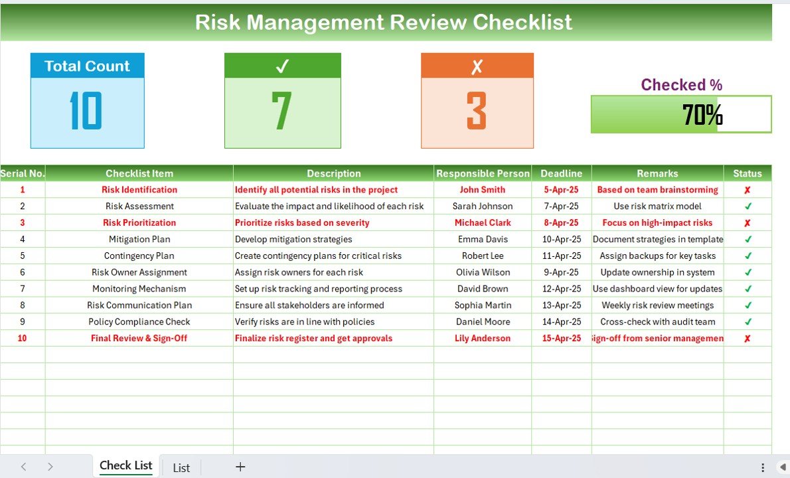Screen dimensions: 790x478
Task: Click the Risk Assessment checklist item cell
Action: click(139, 206)
